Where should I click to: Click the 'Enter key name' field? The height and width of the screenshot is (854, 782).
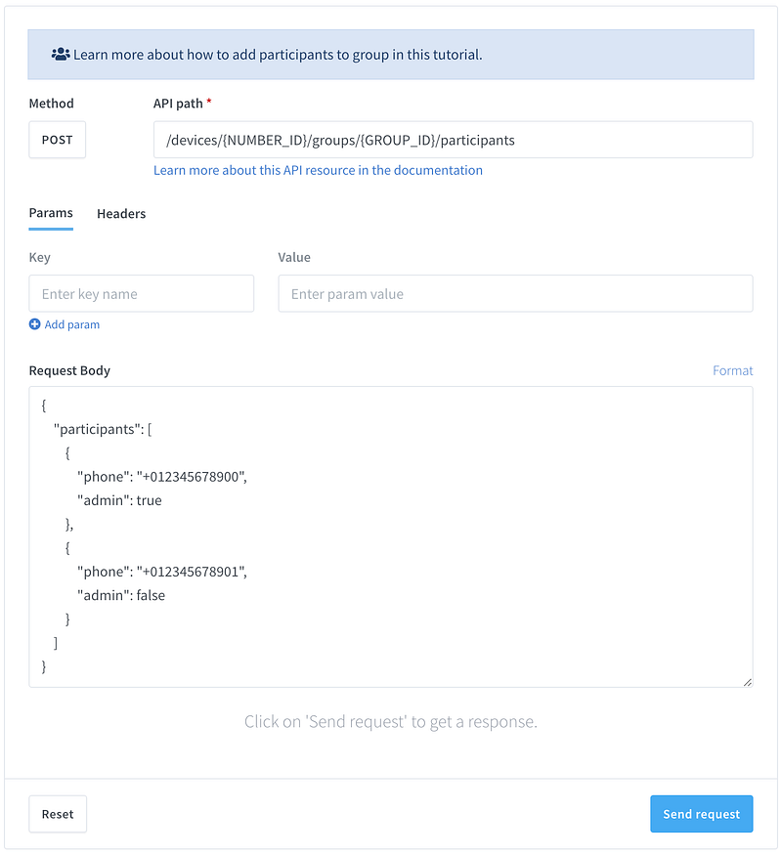point(142,293)
